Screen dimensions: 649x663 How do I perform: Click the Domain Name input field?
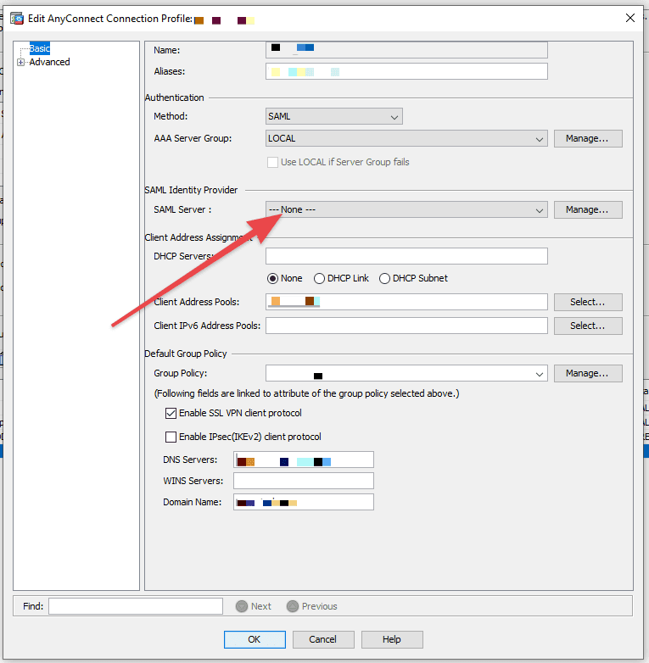pyautogui.click(x=304, y=502)
